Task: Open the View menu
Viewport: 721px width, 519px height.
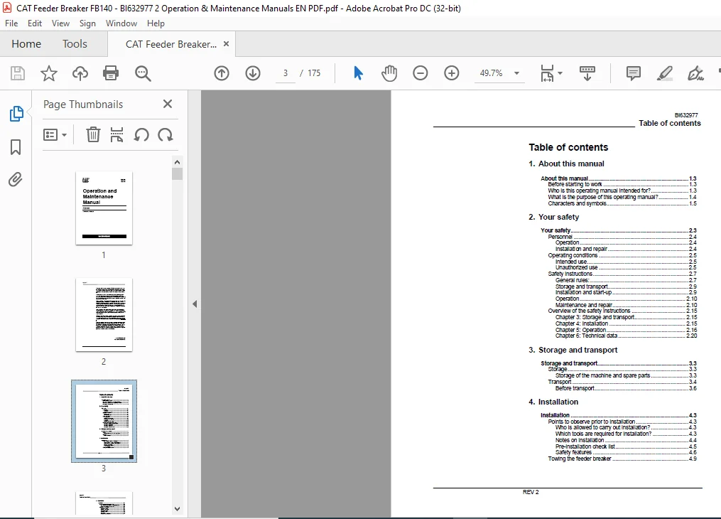Action: (60, 23)
